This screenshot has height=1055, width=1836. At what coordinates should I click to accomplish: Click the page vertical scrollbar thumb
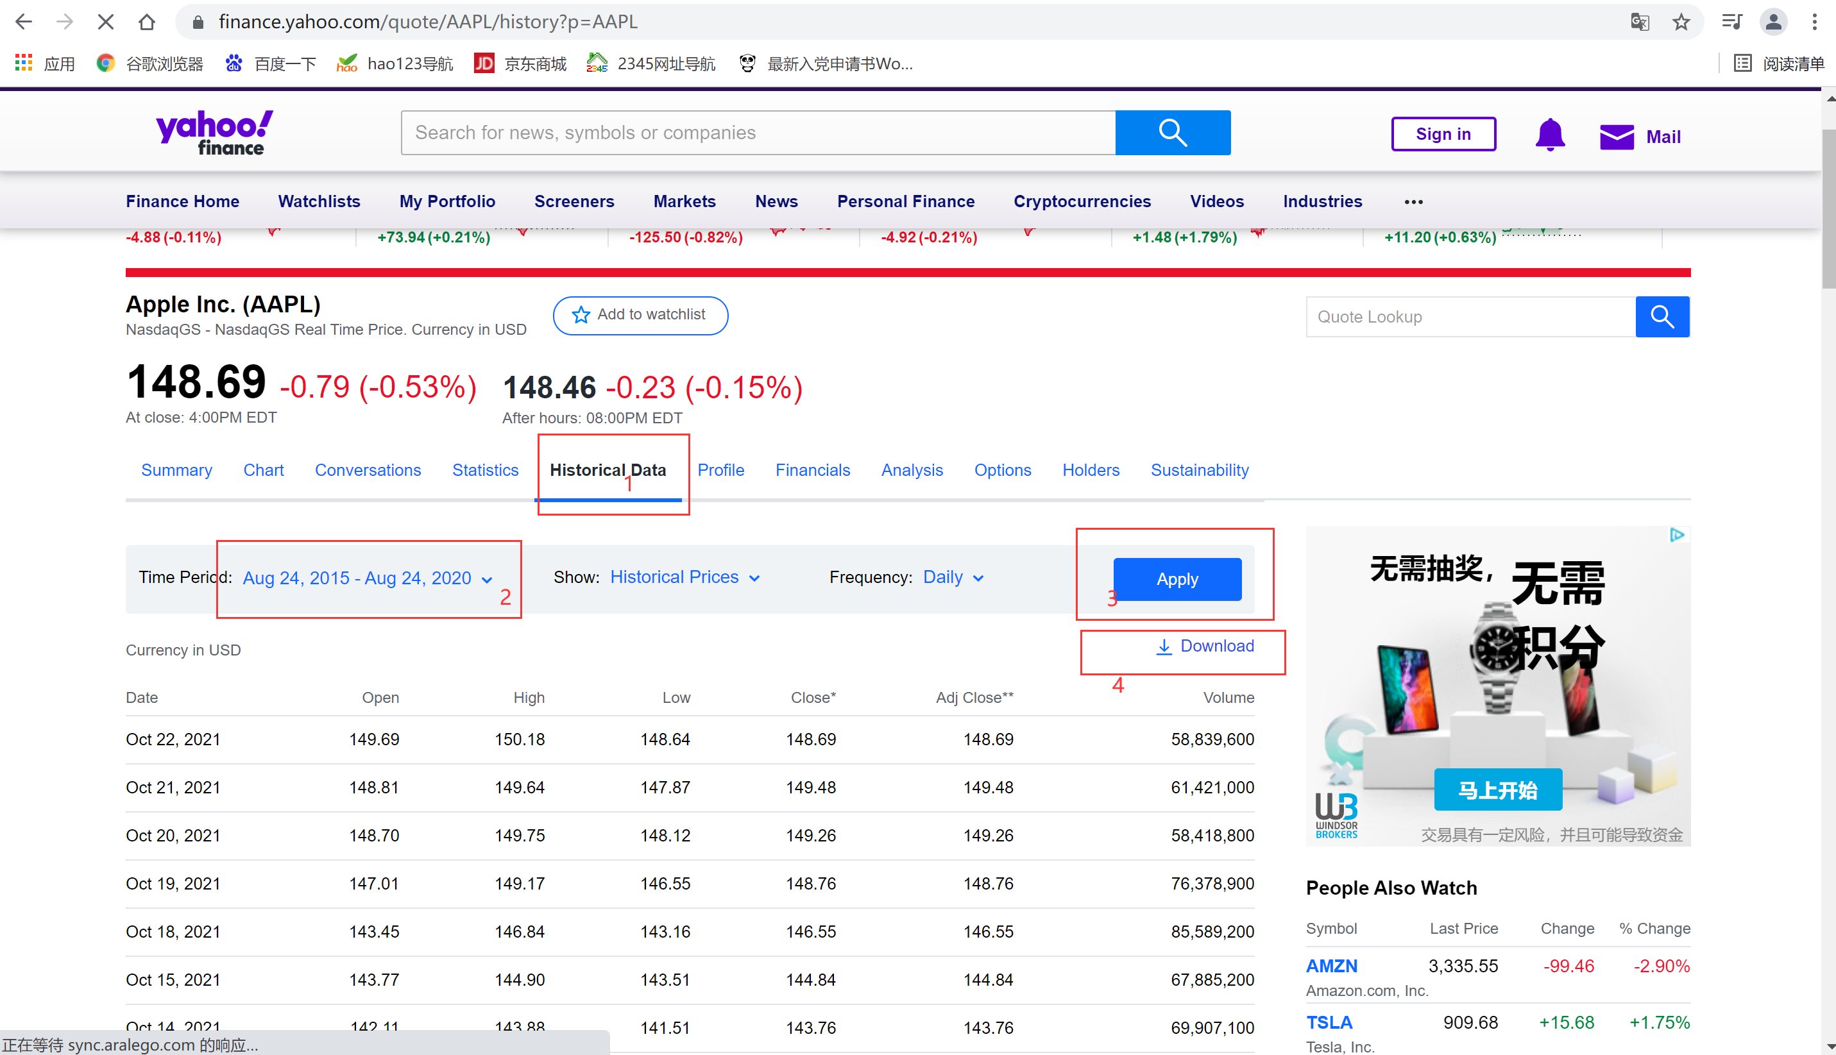click(1828, 208)
